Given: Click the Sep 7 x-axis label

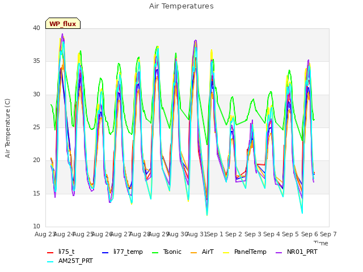Looking at the screenshot, I should point(328,234).
